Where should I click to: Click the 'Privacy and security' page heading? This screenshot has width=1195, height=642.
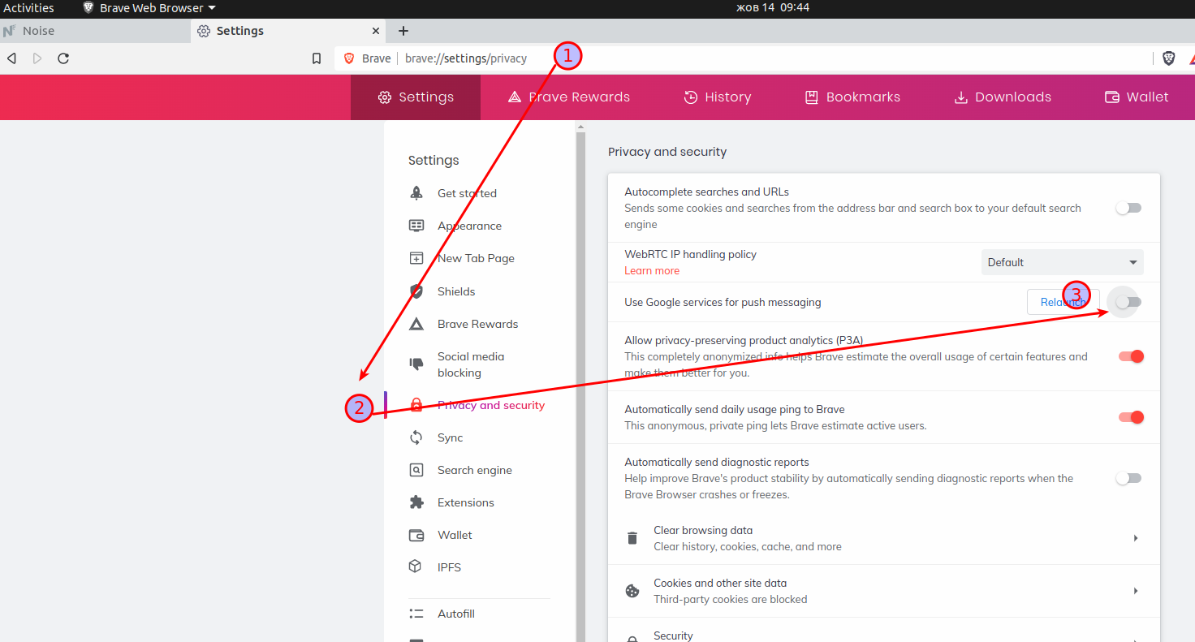tap(667, 152)
